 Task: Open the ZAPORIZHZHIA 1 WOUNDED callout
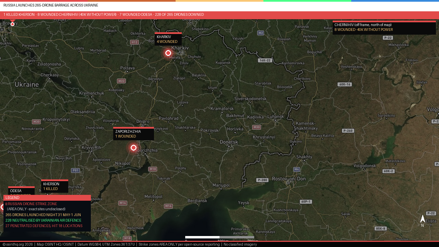(133, 133)
